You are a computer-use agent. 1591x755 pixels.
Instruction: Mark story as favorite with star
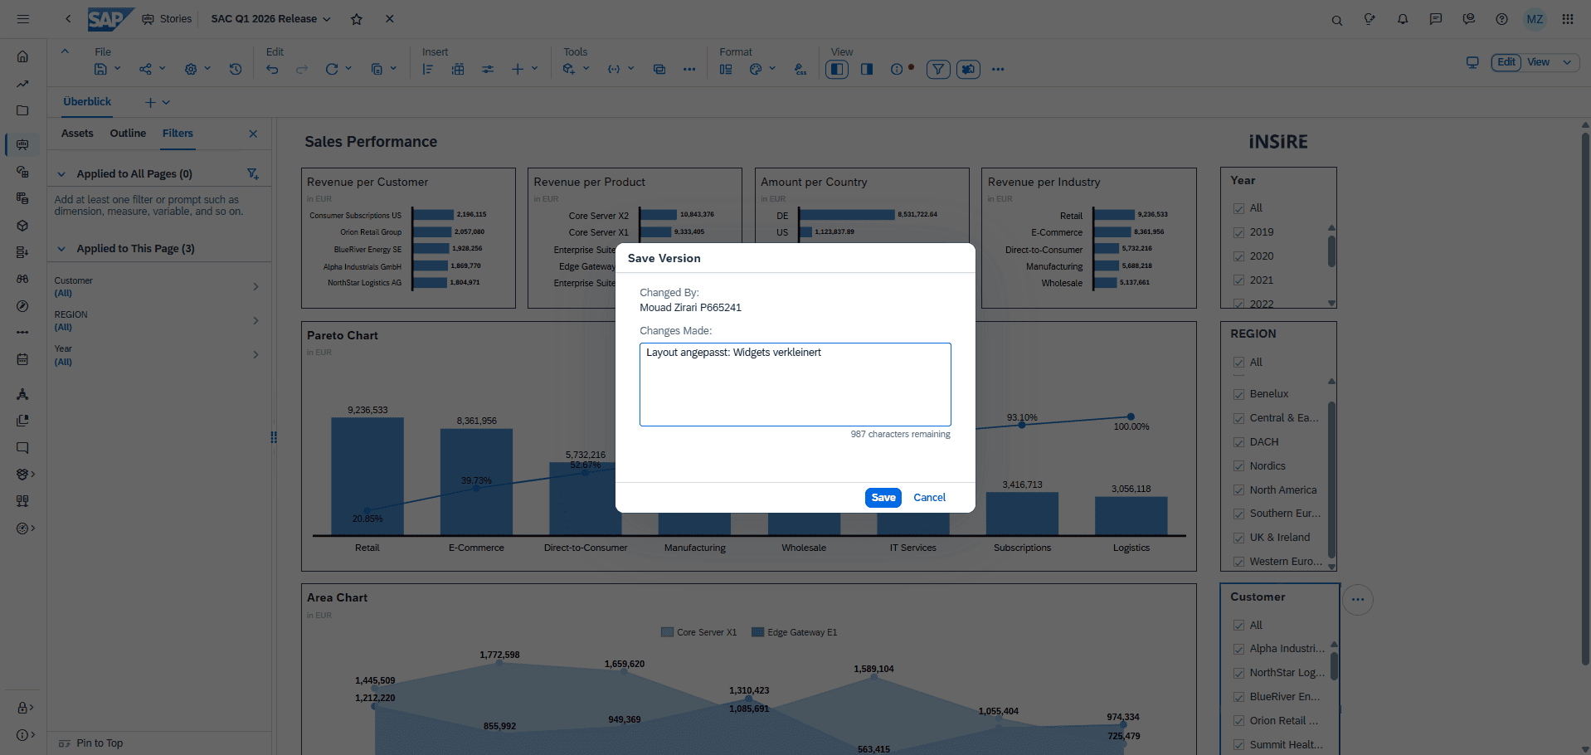(357, 19)
